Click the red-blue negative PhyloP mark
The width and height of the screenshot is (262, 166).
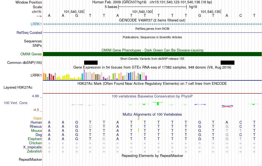click(x=227, y=106)
